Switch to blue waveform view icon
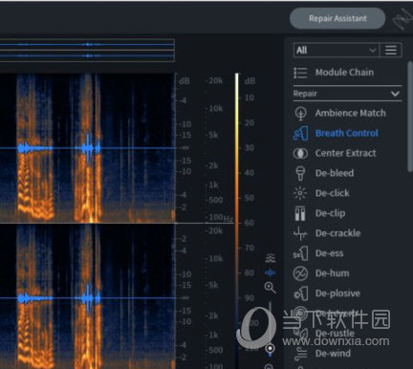413x369 pixels. [271, 272]
